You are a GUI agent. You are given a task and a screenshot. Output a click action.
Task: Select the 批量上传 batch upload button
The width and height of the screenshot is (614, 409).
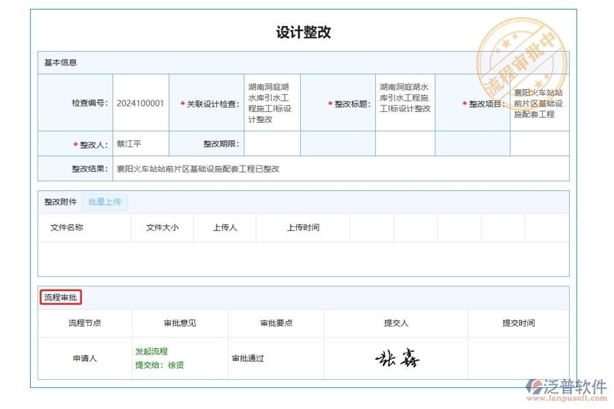pos(104,201)
